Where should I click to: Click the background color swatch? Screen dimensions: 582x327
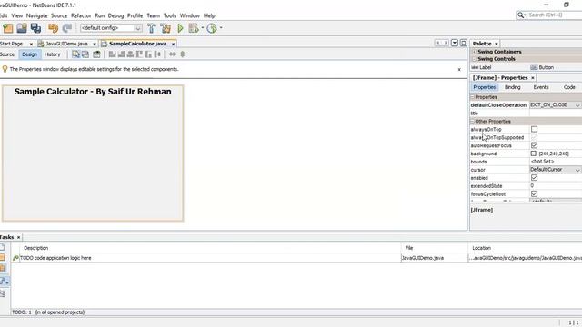pos(534,154)
